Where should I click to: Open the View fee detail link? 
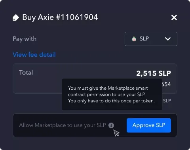pos(34,55)
